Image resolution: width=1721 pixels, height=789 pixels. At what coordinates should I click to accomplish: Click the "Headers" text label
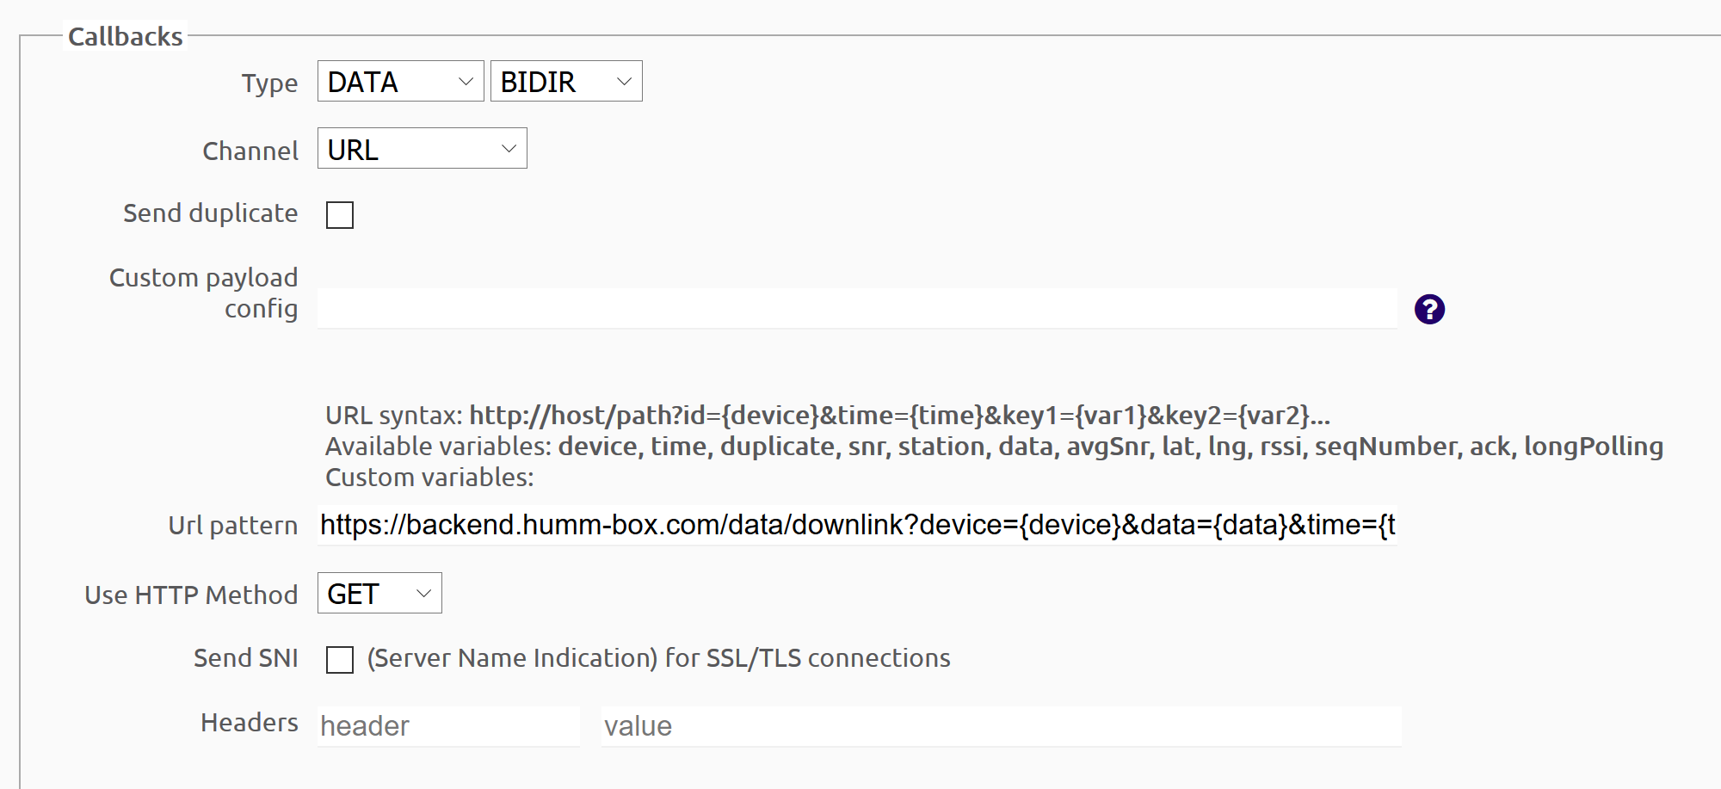point(250,723)
